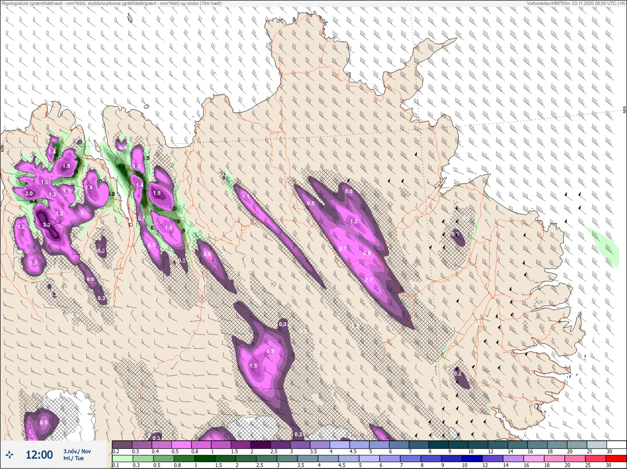Click the 0.9 precipitation value on the map

270,352
